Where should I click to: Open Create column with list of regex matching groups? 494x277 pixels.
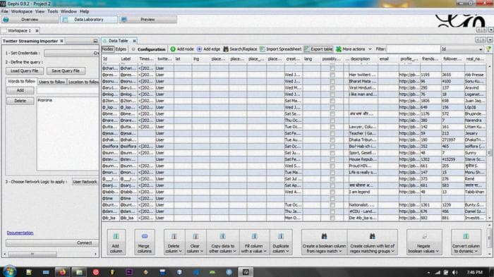pyautogui.click(x=372, y=242)
